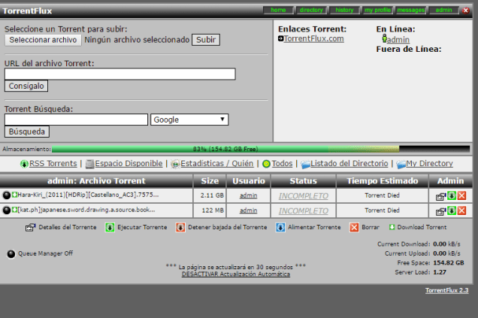
Task: Click DESACTIVAR Actualización Automática link
Action: click(x=236, y=274)
